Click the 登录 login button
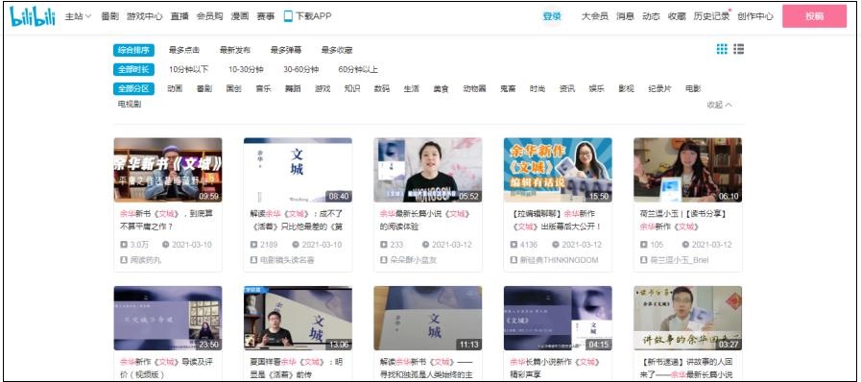Image resolution: width=861 pixels, height=382 pixels. tap(552, 16)
